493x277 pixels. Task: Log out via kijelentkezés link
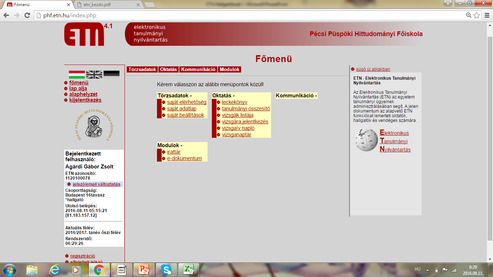click(x=85, y=100)
